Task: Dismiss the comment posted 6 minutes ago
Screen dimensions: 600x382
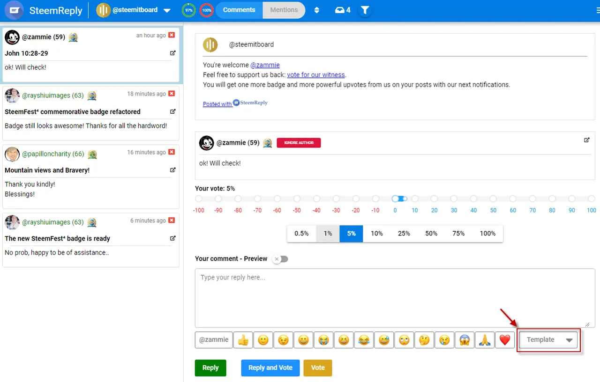Action: pyautogui.click(x=172, y=220)
